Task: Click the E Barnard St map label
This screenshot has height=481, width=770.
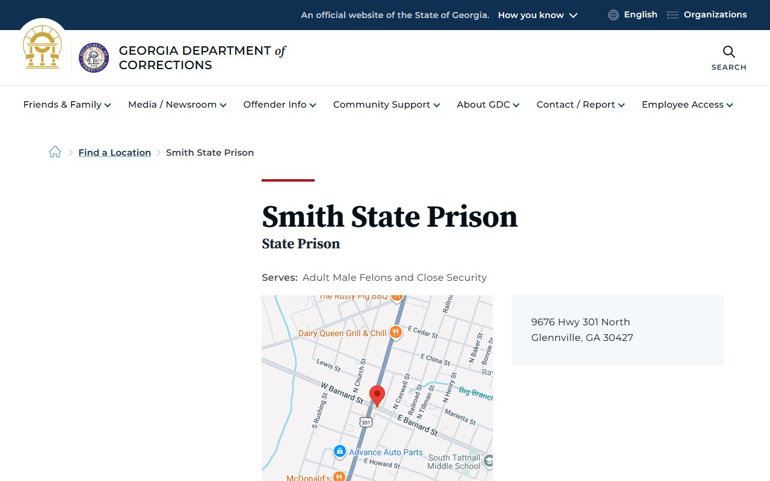Action: tap(417, 424)
